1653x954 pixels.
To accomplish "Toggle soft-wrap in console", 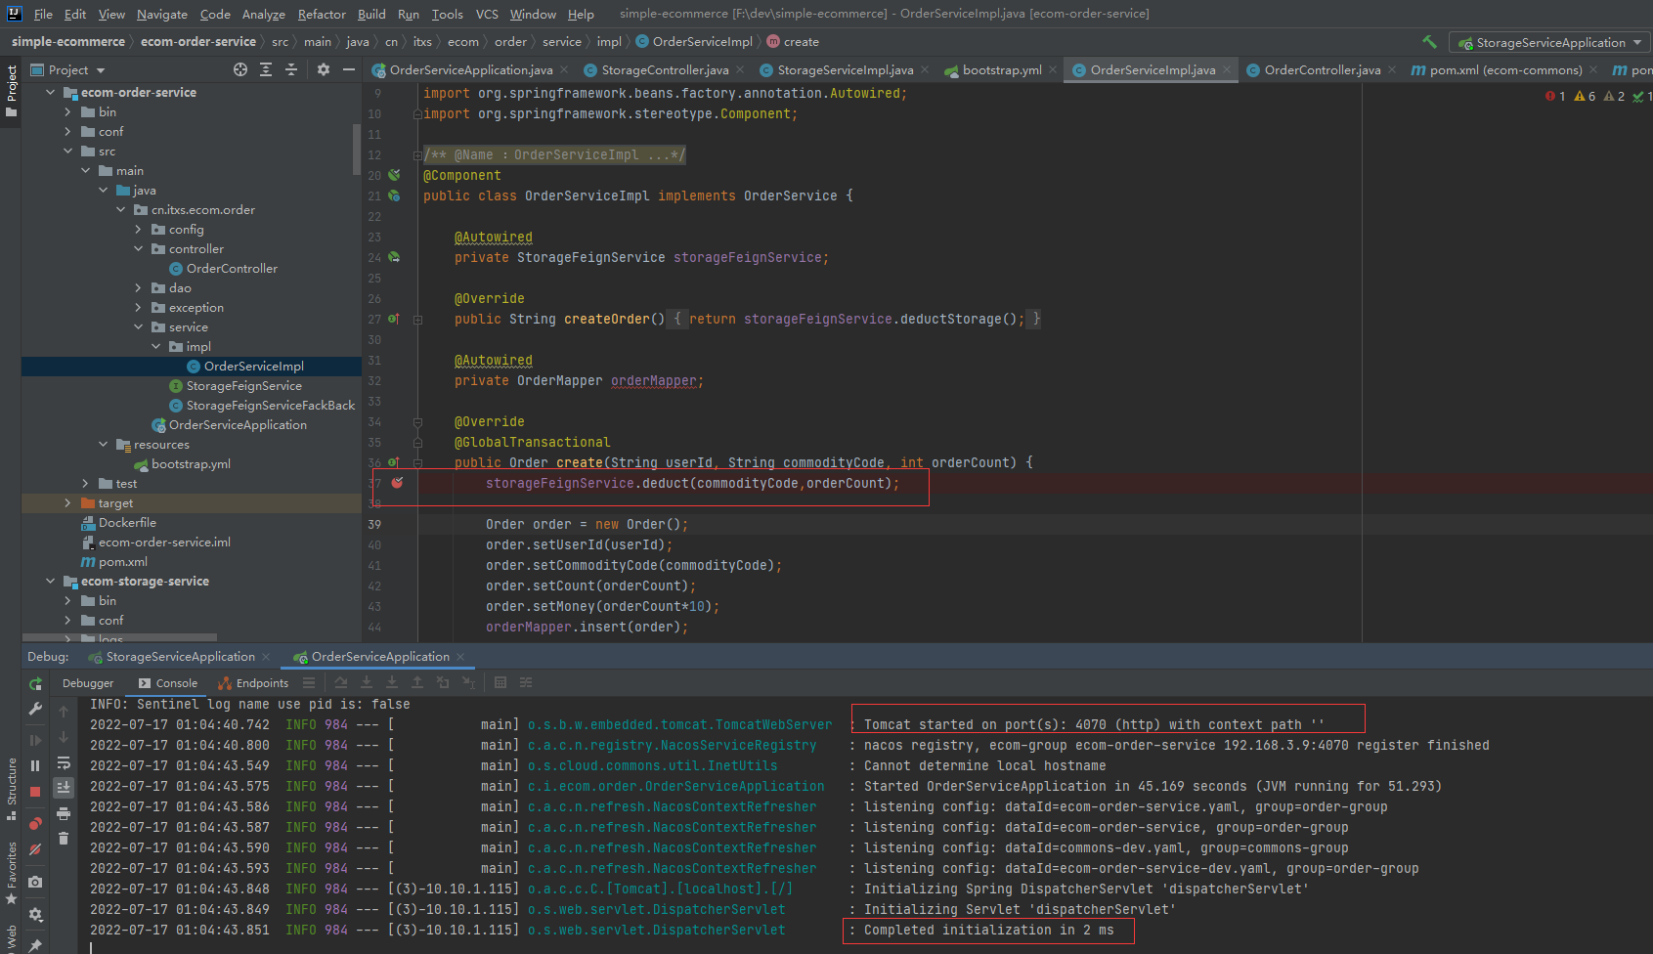I will coord(64,762).
